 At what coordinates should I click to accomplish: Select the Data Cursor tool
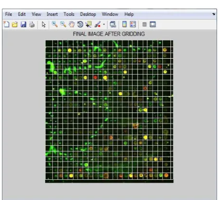(89, 25)
